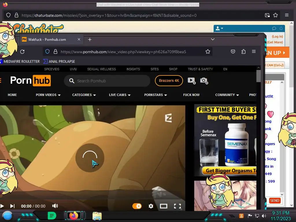Close the Pornhub.com tab
The height and width of the screenshot is (222, 296).
pos(79,39)
